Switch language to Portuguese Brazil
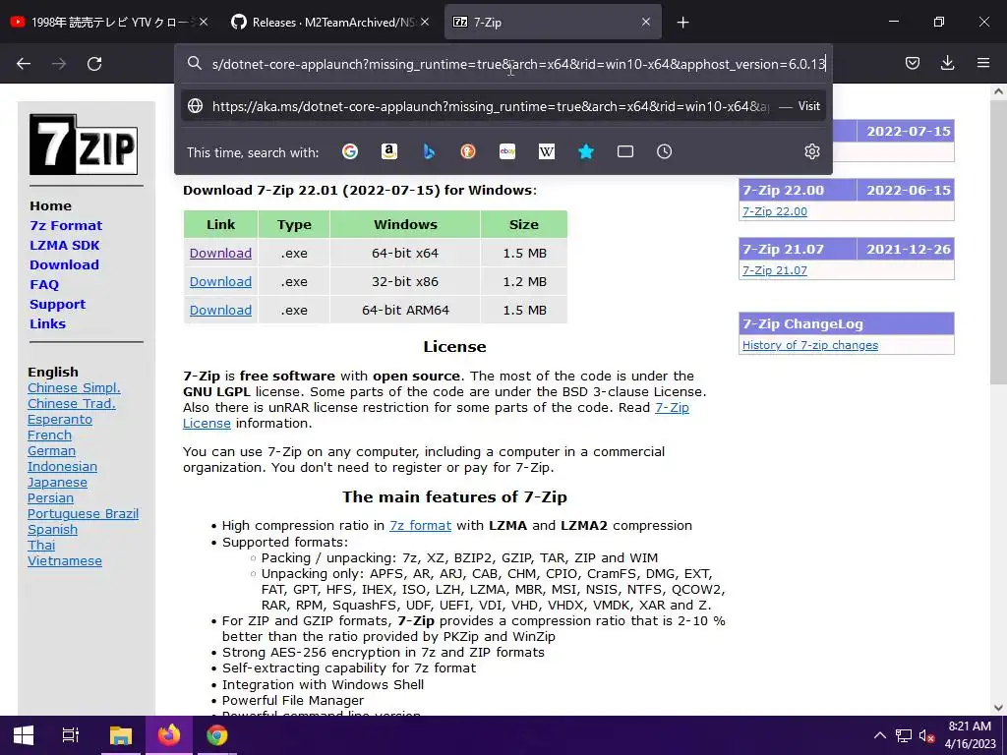The width and height of the screenshot is (1007, 755). pyautogui.click(x=83, y=513)
